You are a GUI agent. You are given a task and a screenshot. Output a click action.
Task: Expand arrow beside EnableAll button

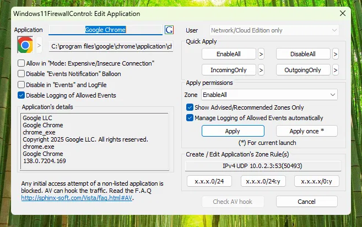[x=261, y=54]
